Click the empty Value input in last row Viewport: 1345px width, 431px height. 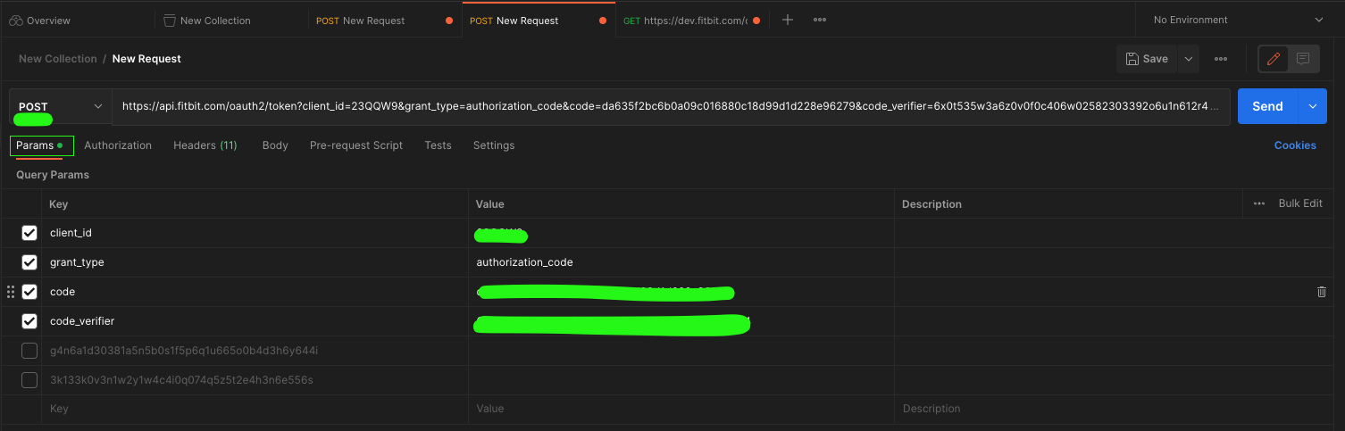(681, 409)
